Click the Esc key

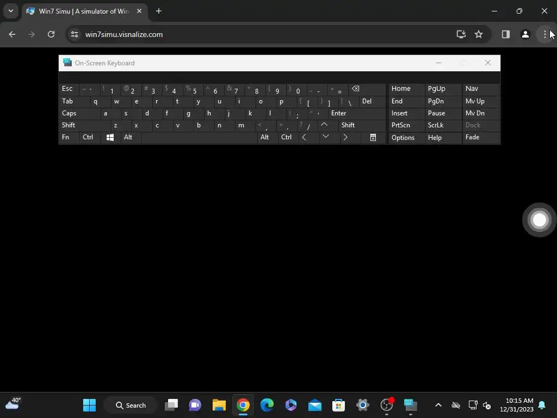(x=69, y=89)
